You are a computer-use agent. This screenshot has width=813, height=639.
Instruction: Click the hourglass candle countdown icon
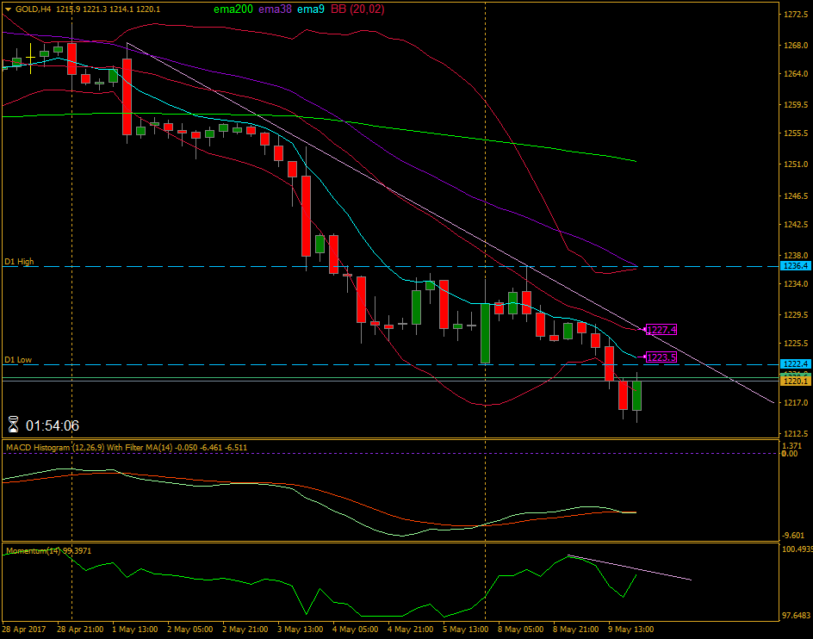(x=14, y=423)
